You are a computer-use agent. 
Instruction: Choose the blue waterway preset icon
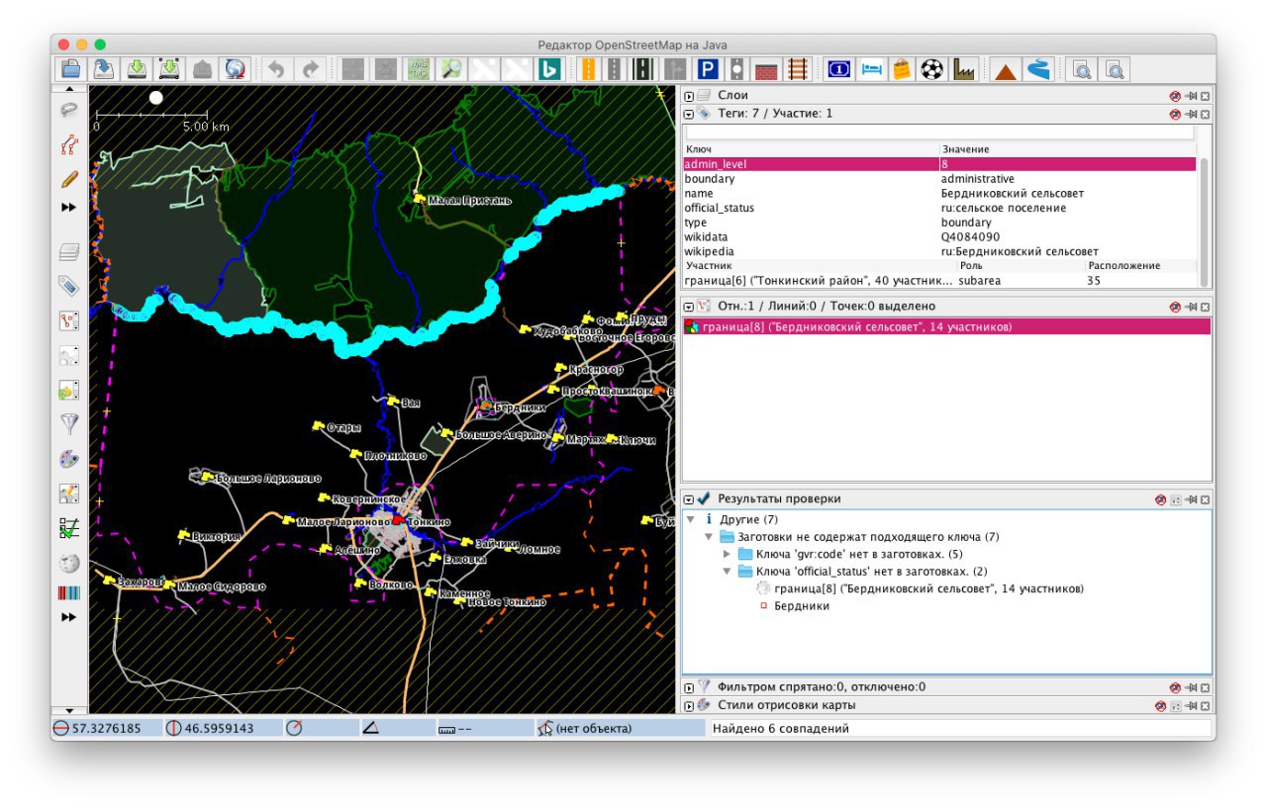(x=1038, y=68)
